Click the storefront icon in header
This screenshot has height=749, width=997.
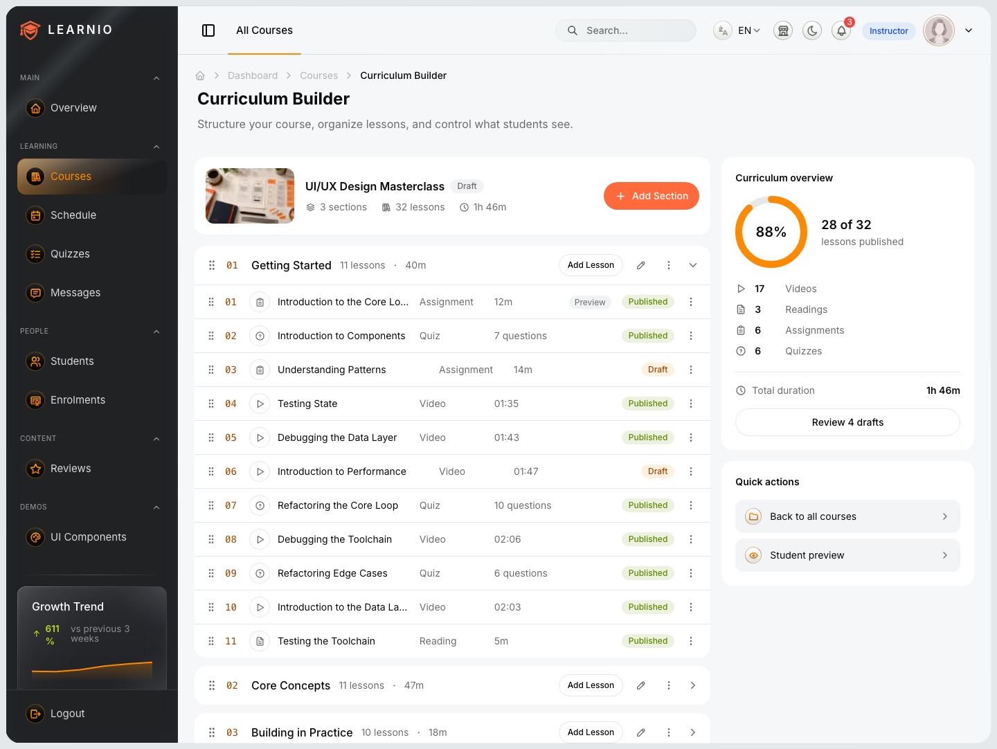783,30
